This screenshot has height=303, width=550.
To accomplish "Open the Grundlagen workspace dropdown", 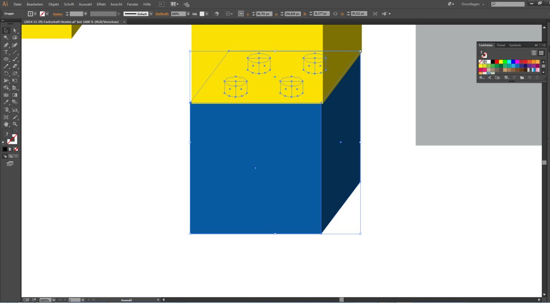I will tap(473, 4).
